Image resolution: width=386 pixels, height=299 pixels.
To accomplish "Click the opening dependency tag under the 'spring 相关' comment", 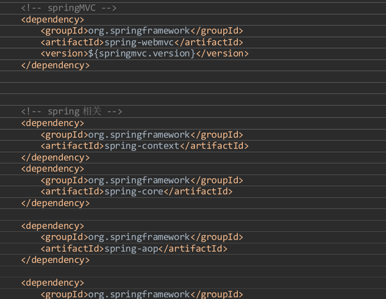I will point(52,123).
